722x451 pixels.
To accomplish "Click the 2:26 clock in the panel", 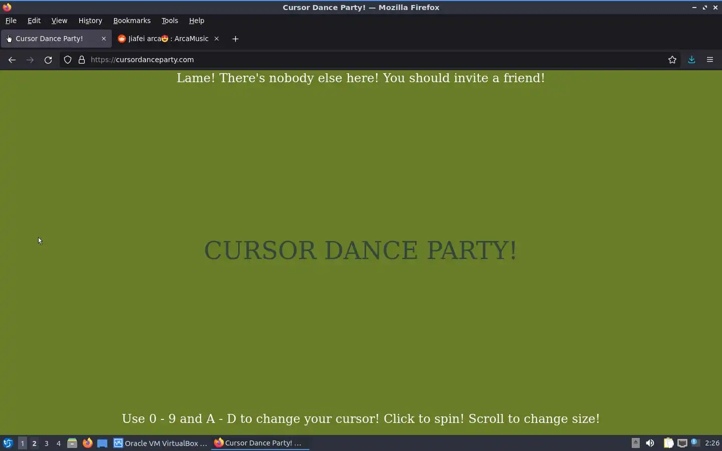I will pos(712,443).
